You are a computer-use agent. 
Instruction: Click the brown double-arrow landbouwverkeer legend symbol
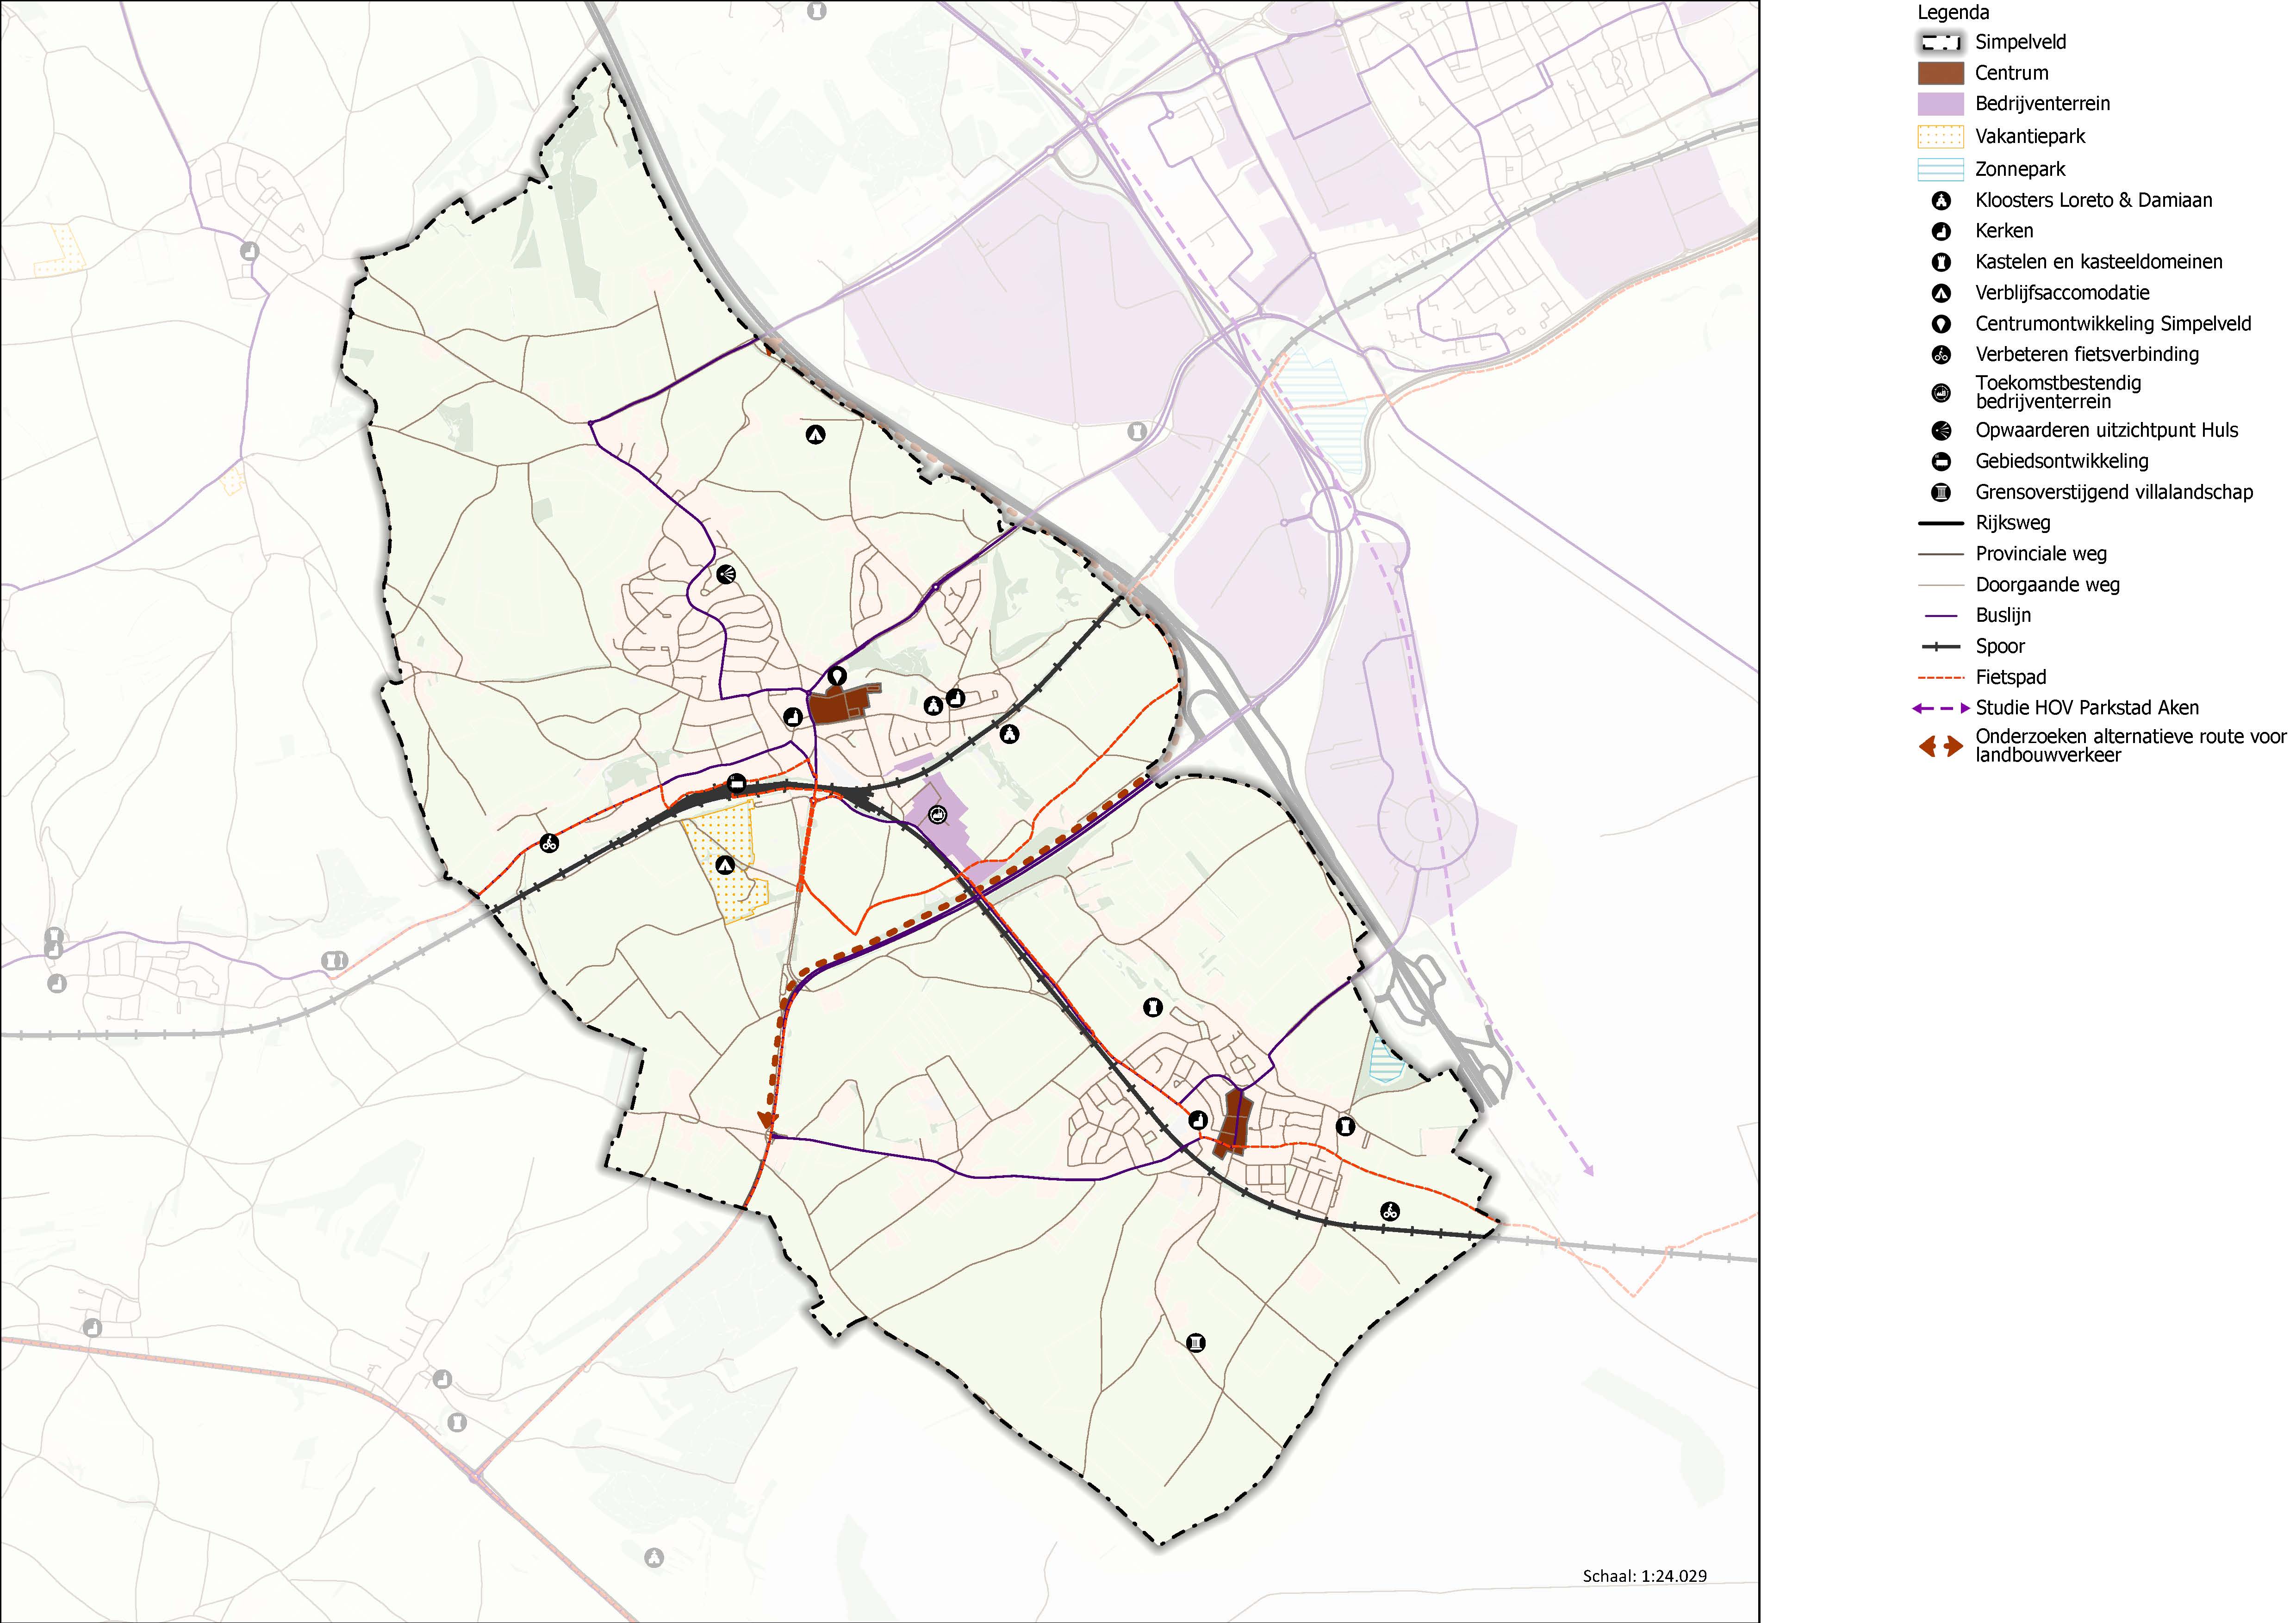[x=1941, y=747]
